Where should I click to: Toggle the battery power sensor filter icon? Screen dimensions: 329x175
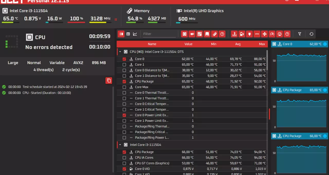[242, 34]
